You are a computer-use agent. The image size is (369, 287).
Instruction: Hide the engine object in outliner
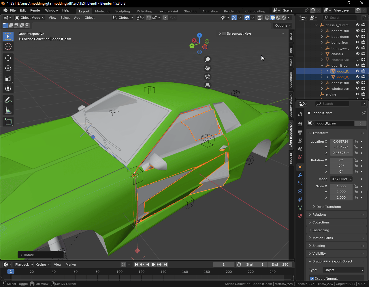357,94
